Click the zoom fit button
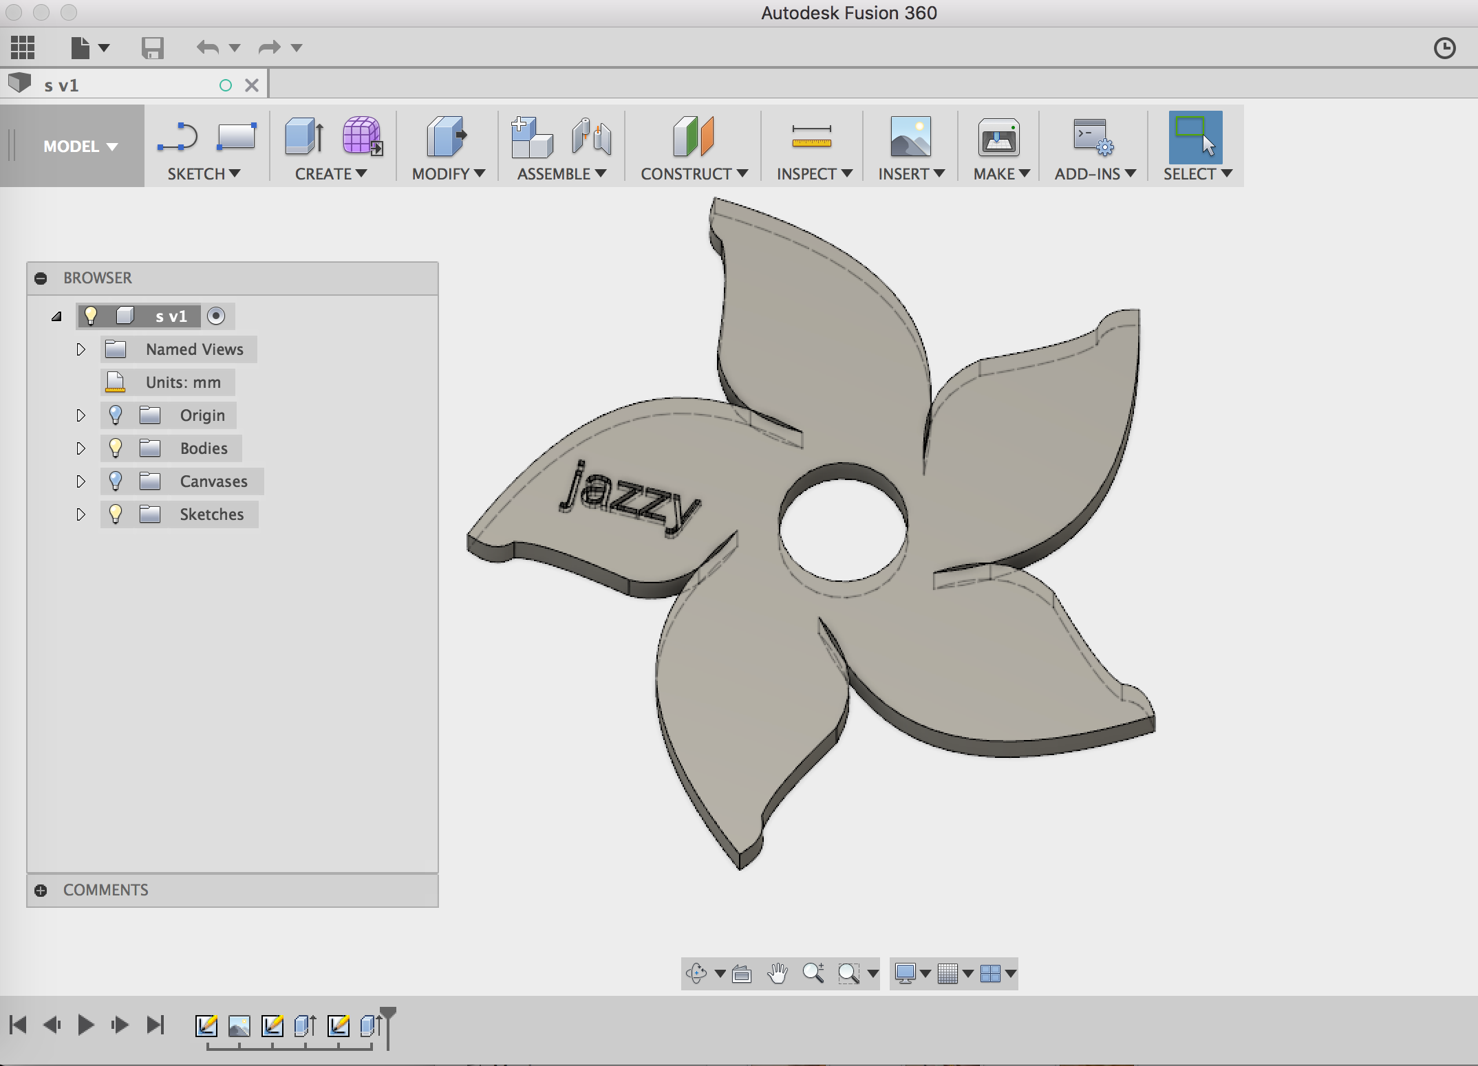The image size is (1478, 1066). click(x=850, y=975)
